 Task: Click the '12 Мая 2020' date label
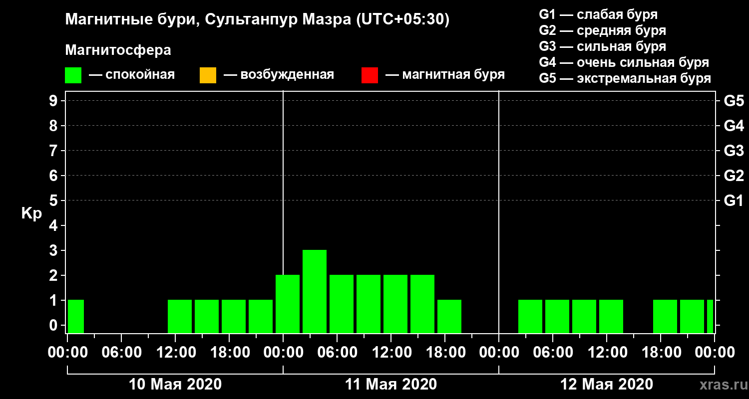[607, 385]
